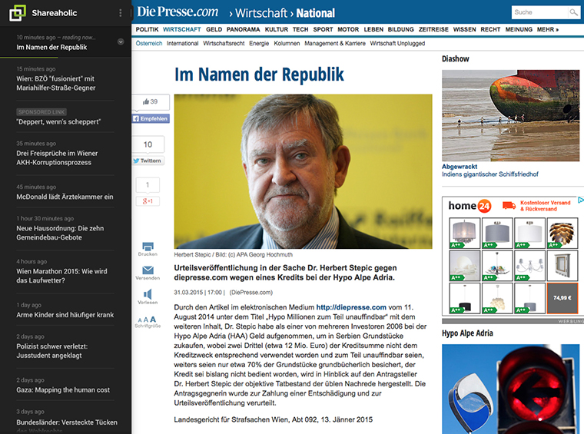Viewport: 584px width, 434px height.
Task: Open the Energie subsection tab
Action: point(259,44)
